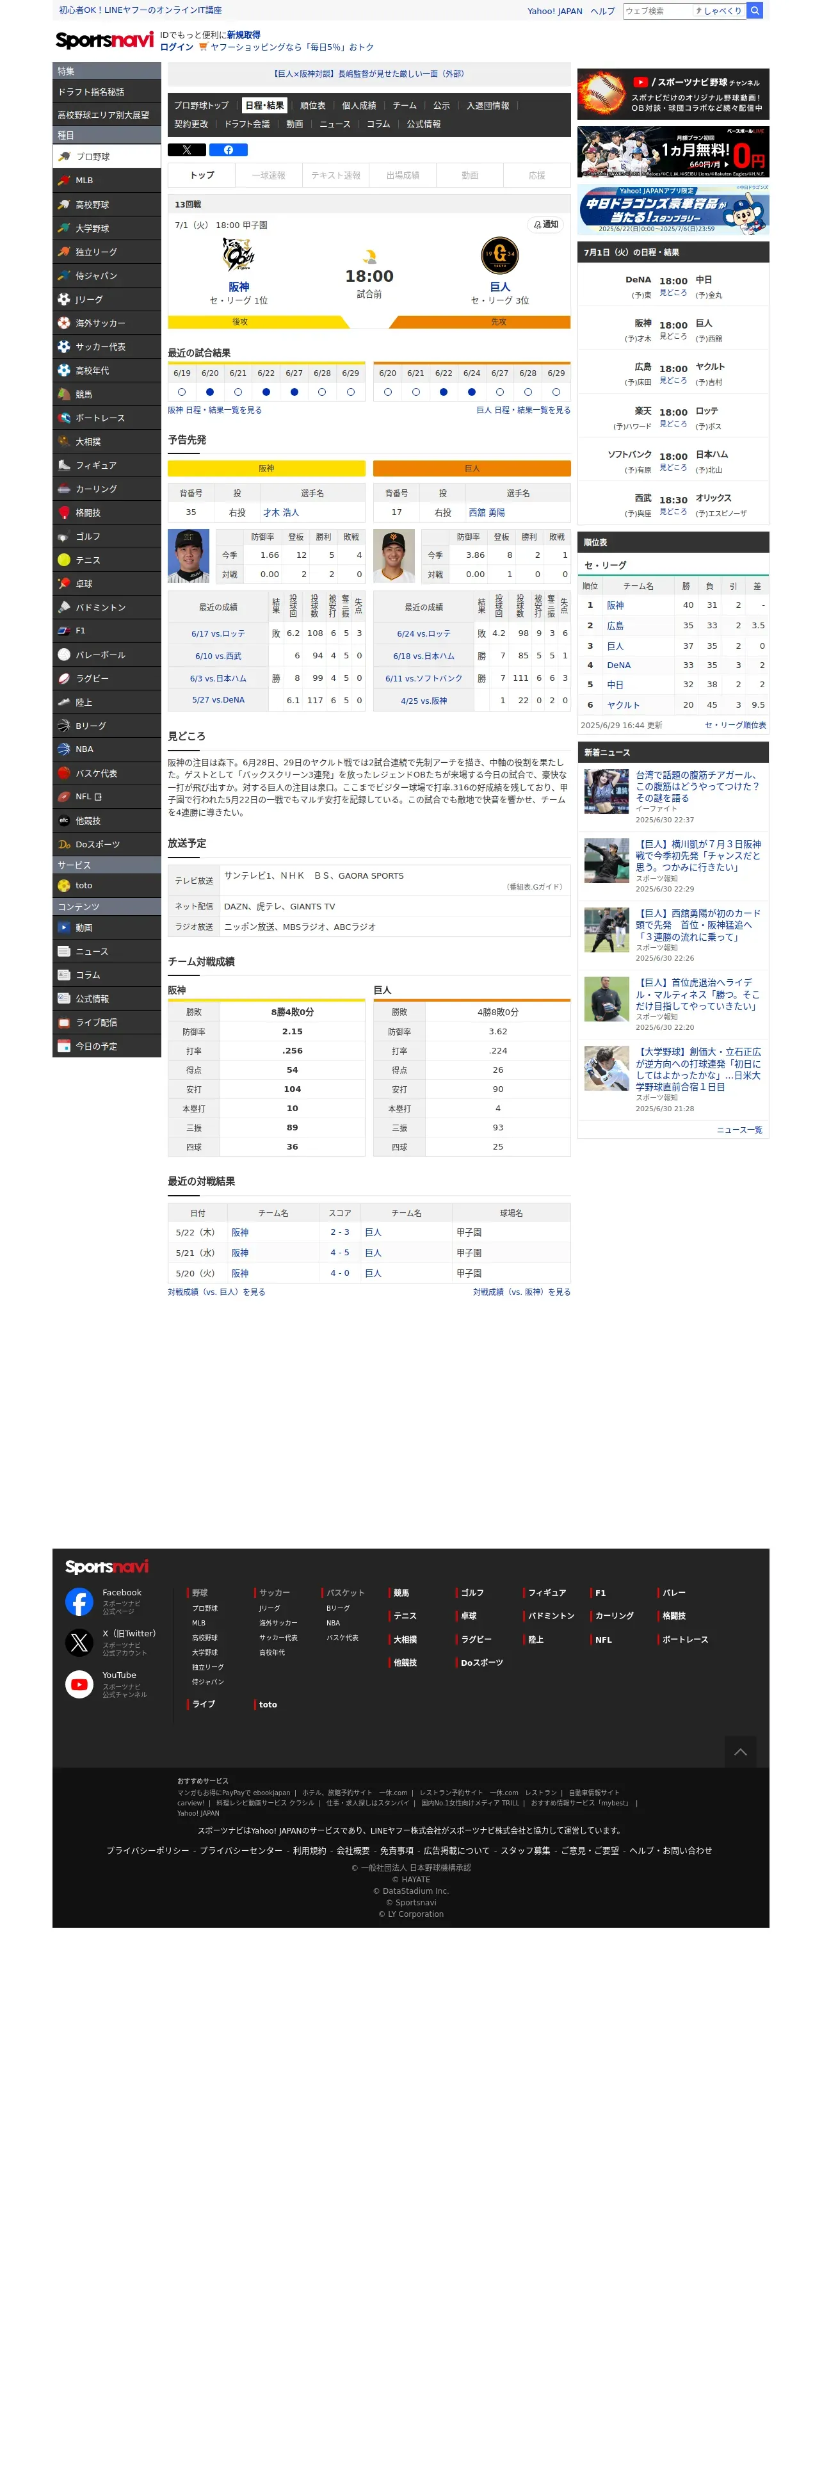Open 今日の予定 in the sidebar
Image resolution: width=822 pixels, height=2467 pixels.
(106, 1046)
